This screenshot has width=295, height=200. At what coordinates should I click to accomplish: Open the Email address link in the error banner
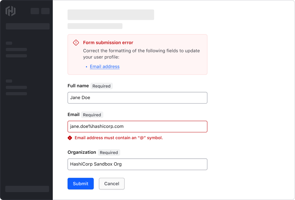click(x=104, y=67)
